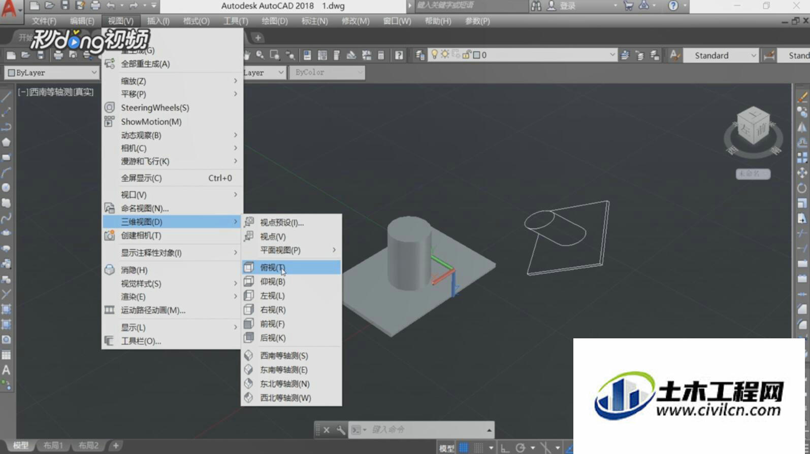Select 左视(L) left view
The width and height of the screenshot is (810, 454).
tap(291, 296)
